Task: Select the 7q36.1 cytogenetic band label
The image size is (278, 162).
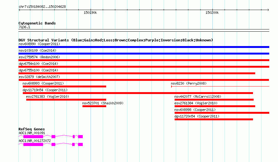Action: tap(24, 27)
